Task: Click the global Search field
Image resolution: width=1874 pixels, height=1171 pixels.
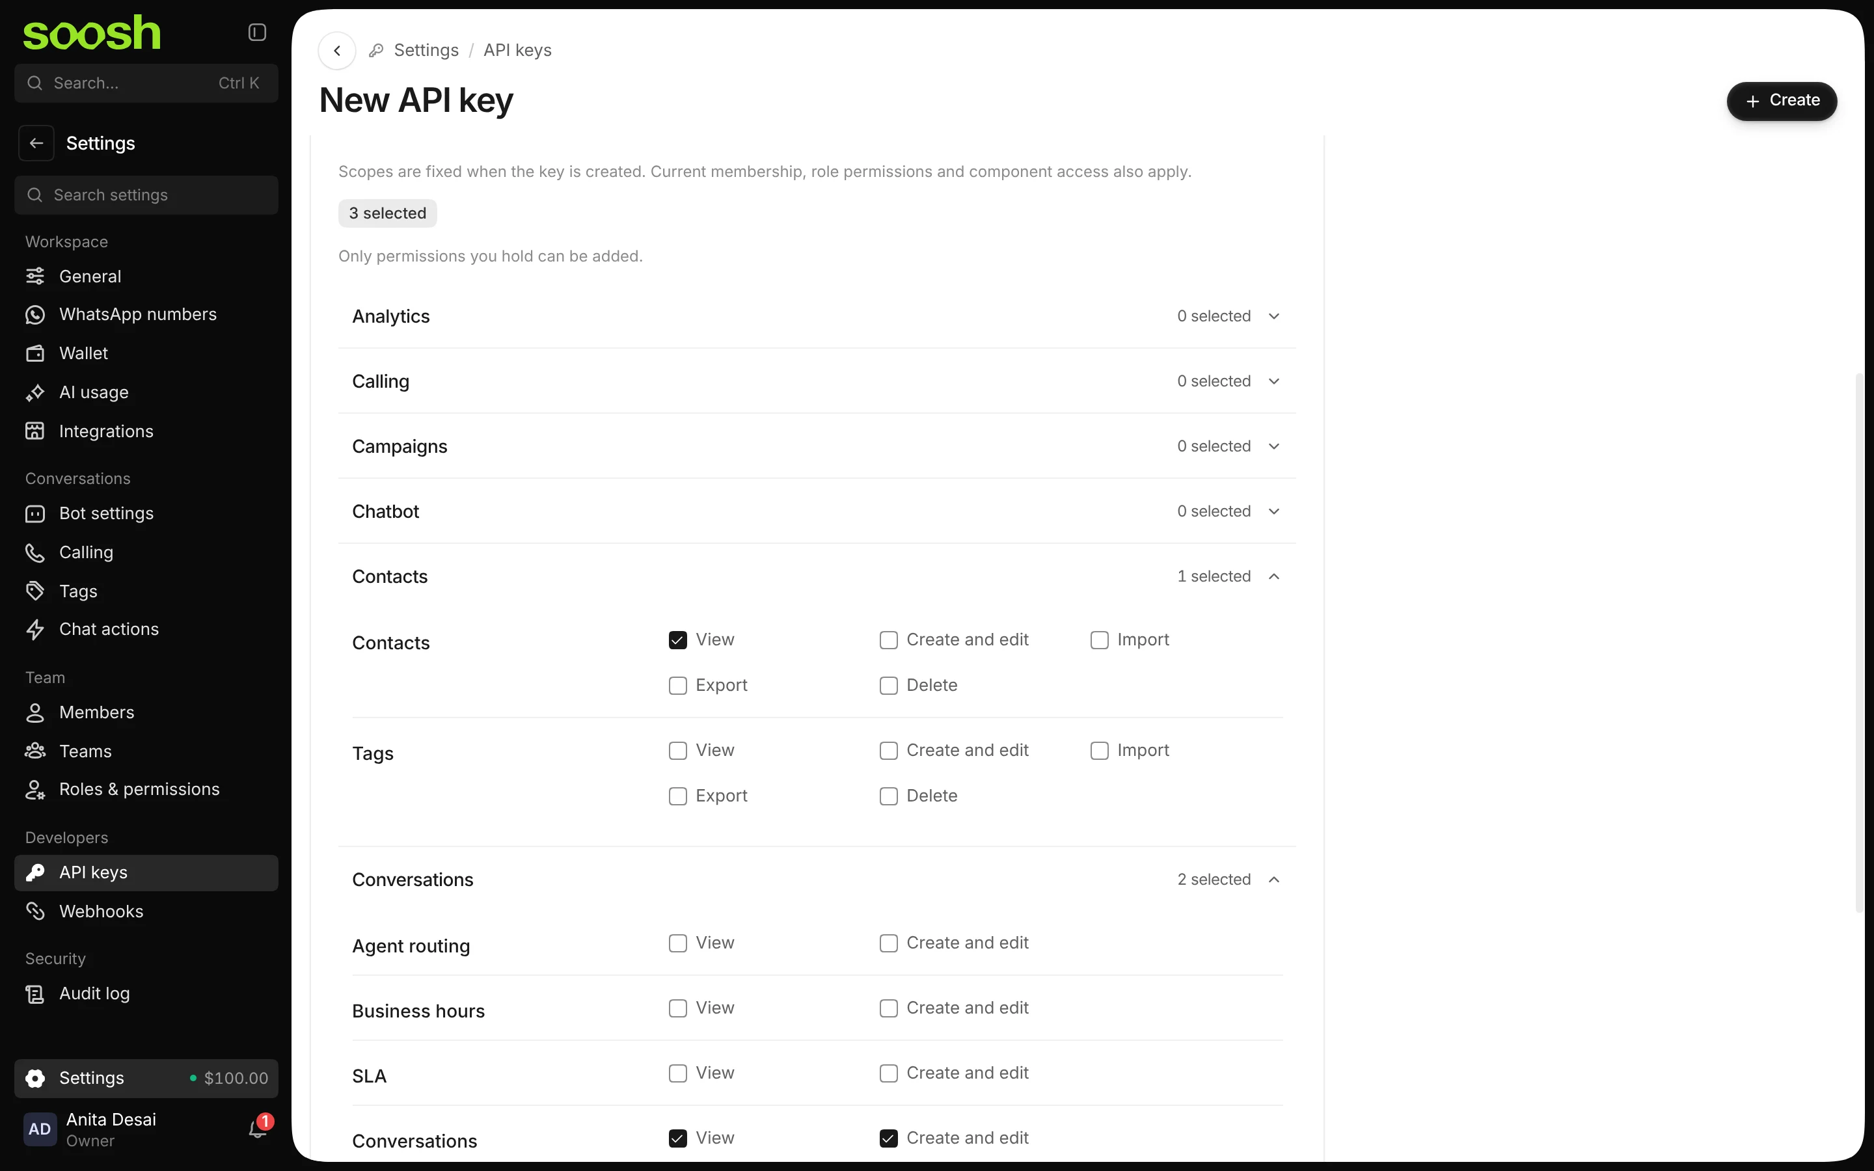Action: (146, 83)
